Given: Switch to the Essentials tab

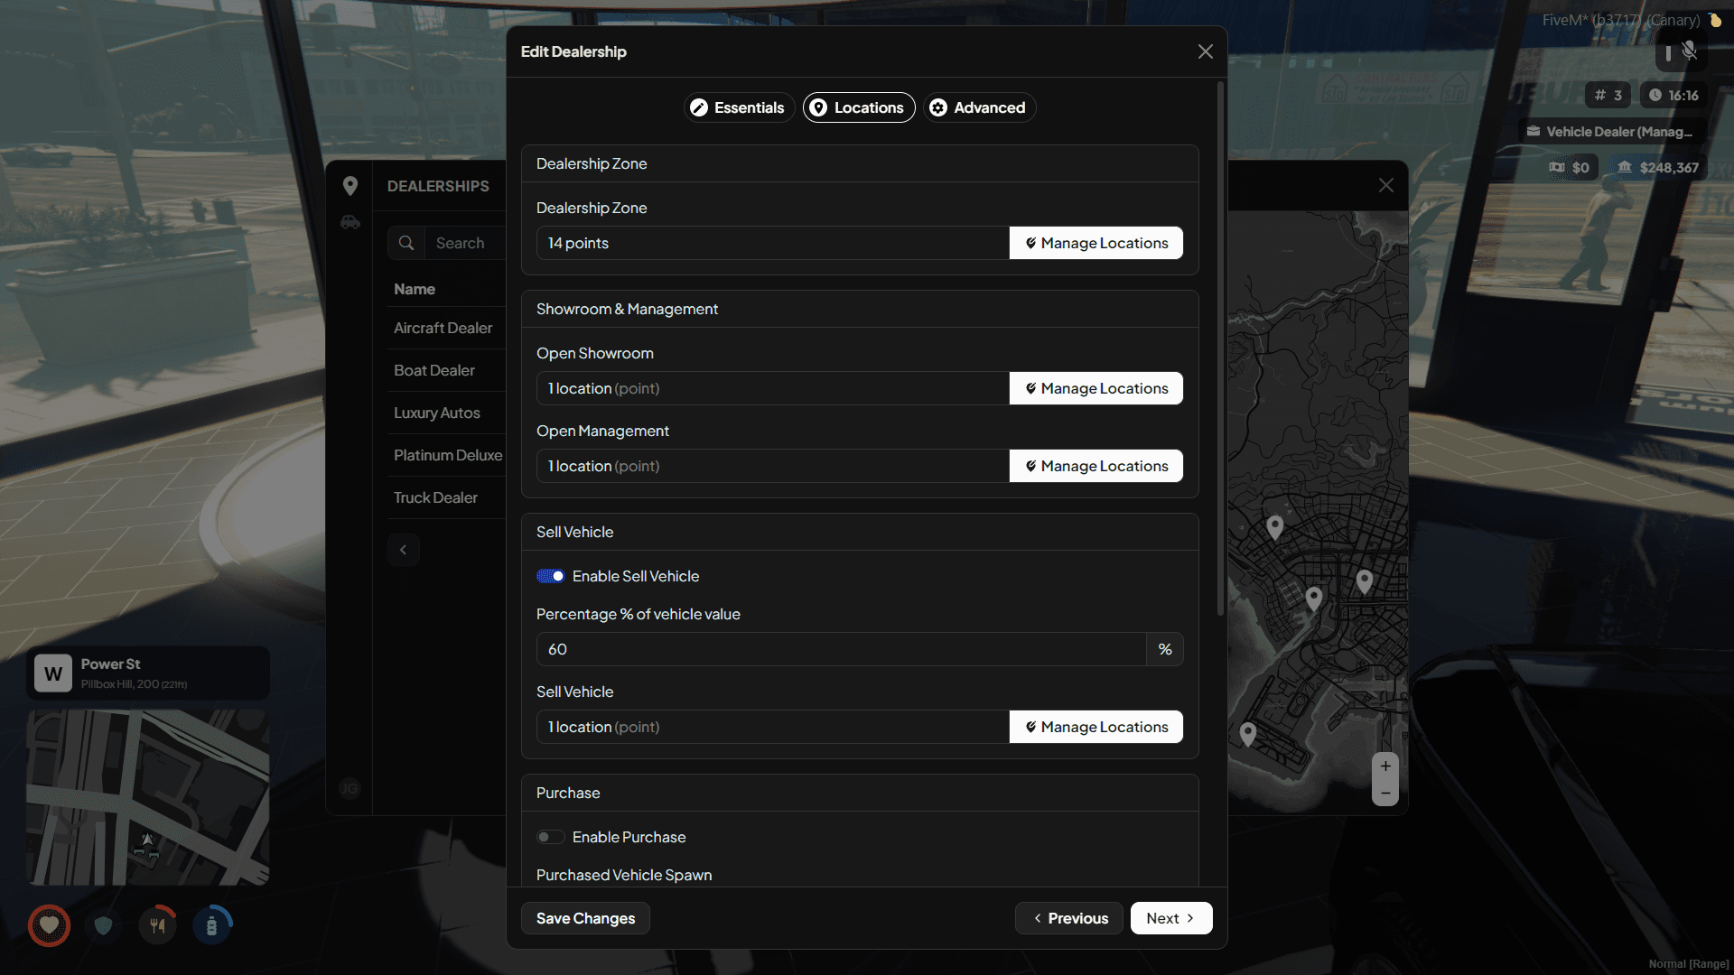Looking at the screenshot, I should coord(738,107).
